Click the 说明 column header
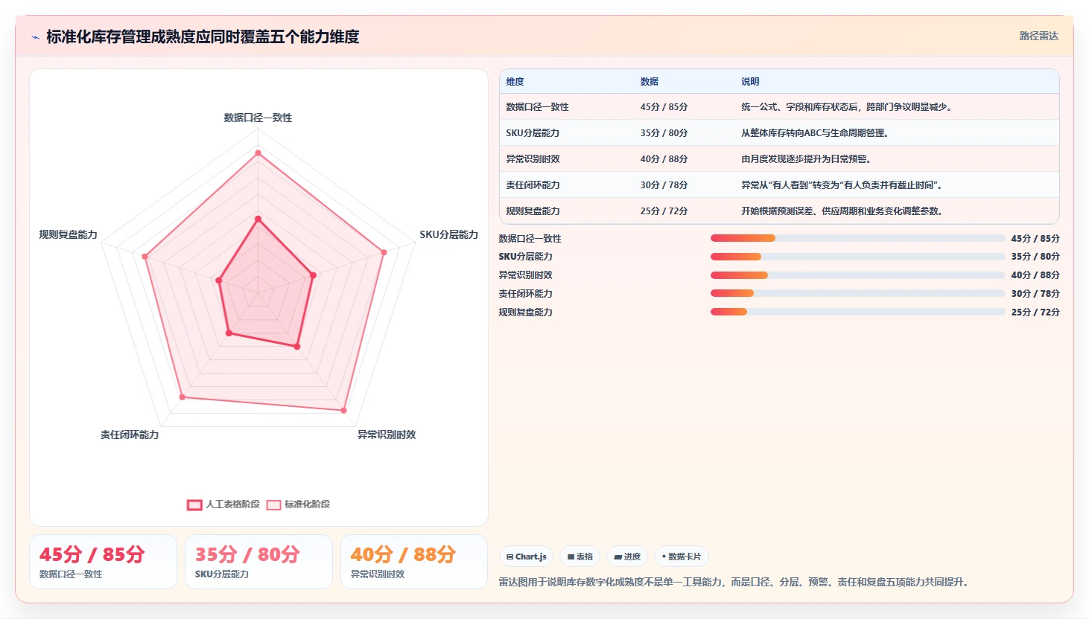 coord(749,82)
